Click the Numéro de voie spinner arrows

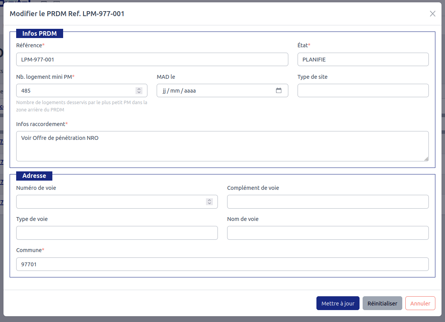point(209,202)
